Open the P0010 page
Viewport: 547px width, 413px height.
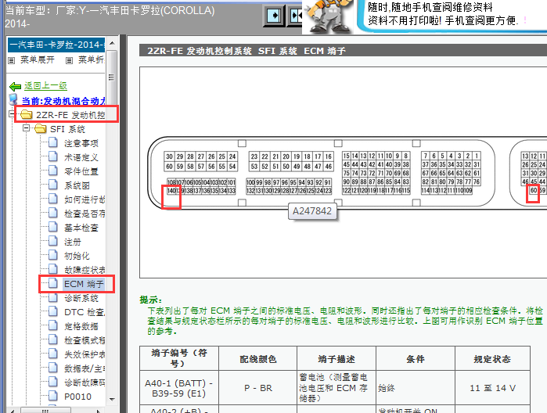click(x=77, y=397)
